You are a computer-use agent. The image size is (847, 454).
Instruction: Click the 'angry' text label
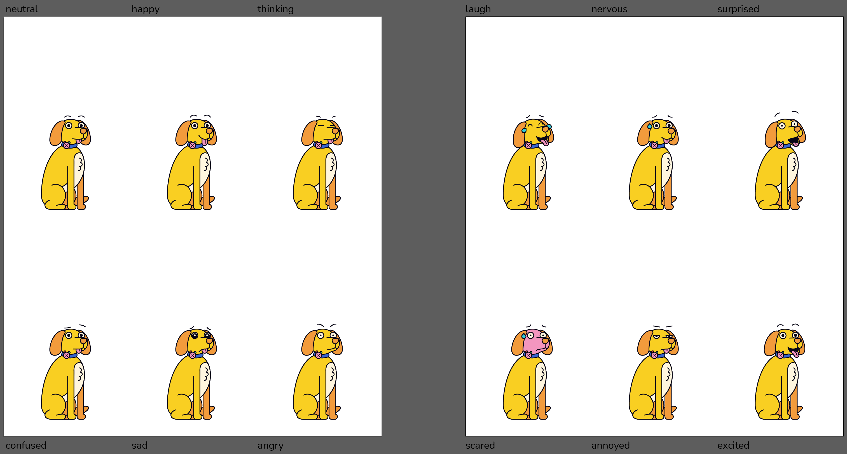point(270,445)
